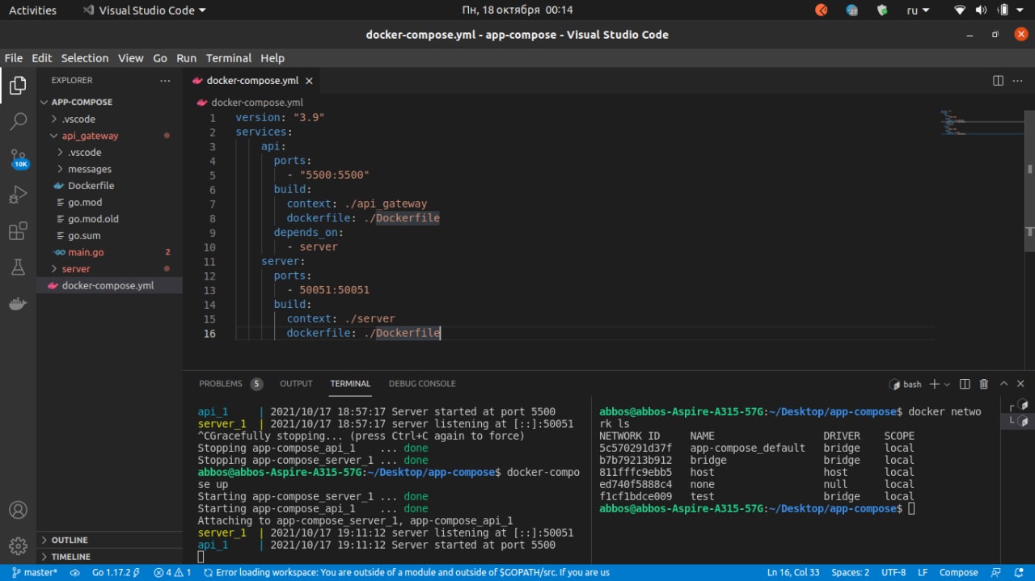Image resolution: width=1035 pixels, height=581 pixels.
Task: Open the Extensions view
Action: point(18,232)
